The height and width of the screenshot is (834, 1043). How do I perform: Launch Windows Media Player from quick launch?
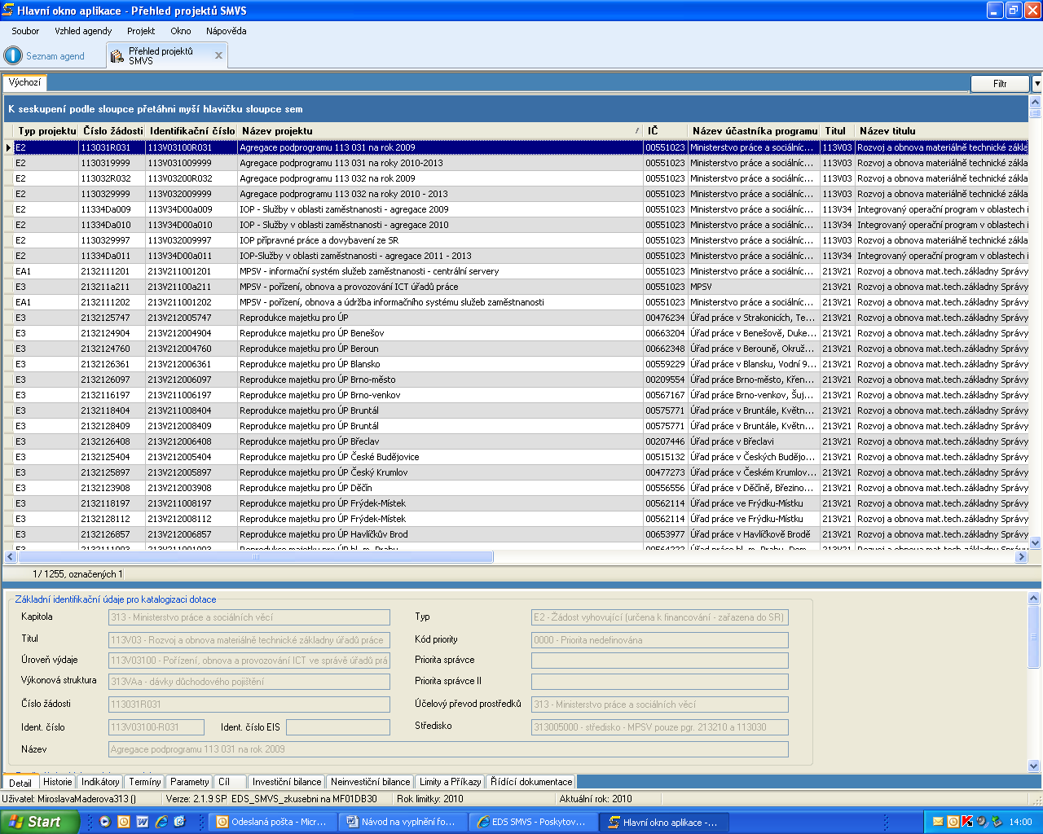(105, 822)
